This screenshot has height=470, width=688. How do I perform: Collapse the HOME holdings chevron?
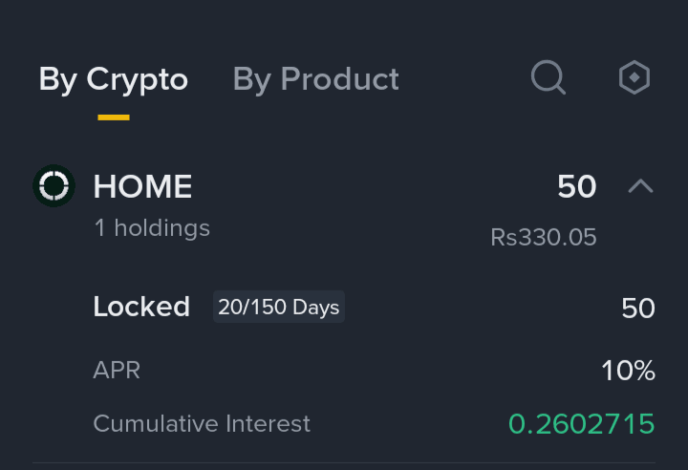click(640, 186)
